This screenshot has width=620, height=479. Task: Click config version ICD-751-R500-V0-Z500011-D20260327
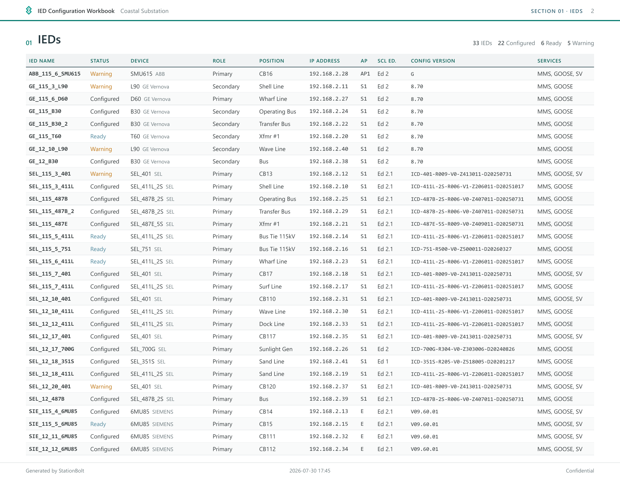point(461,249)
